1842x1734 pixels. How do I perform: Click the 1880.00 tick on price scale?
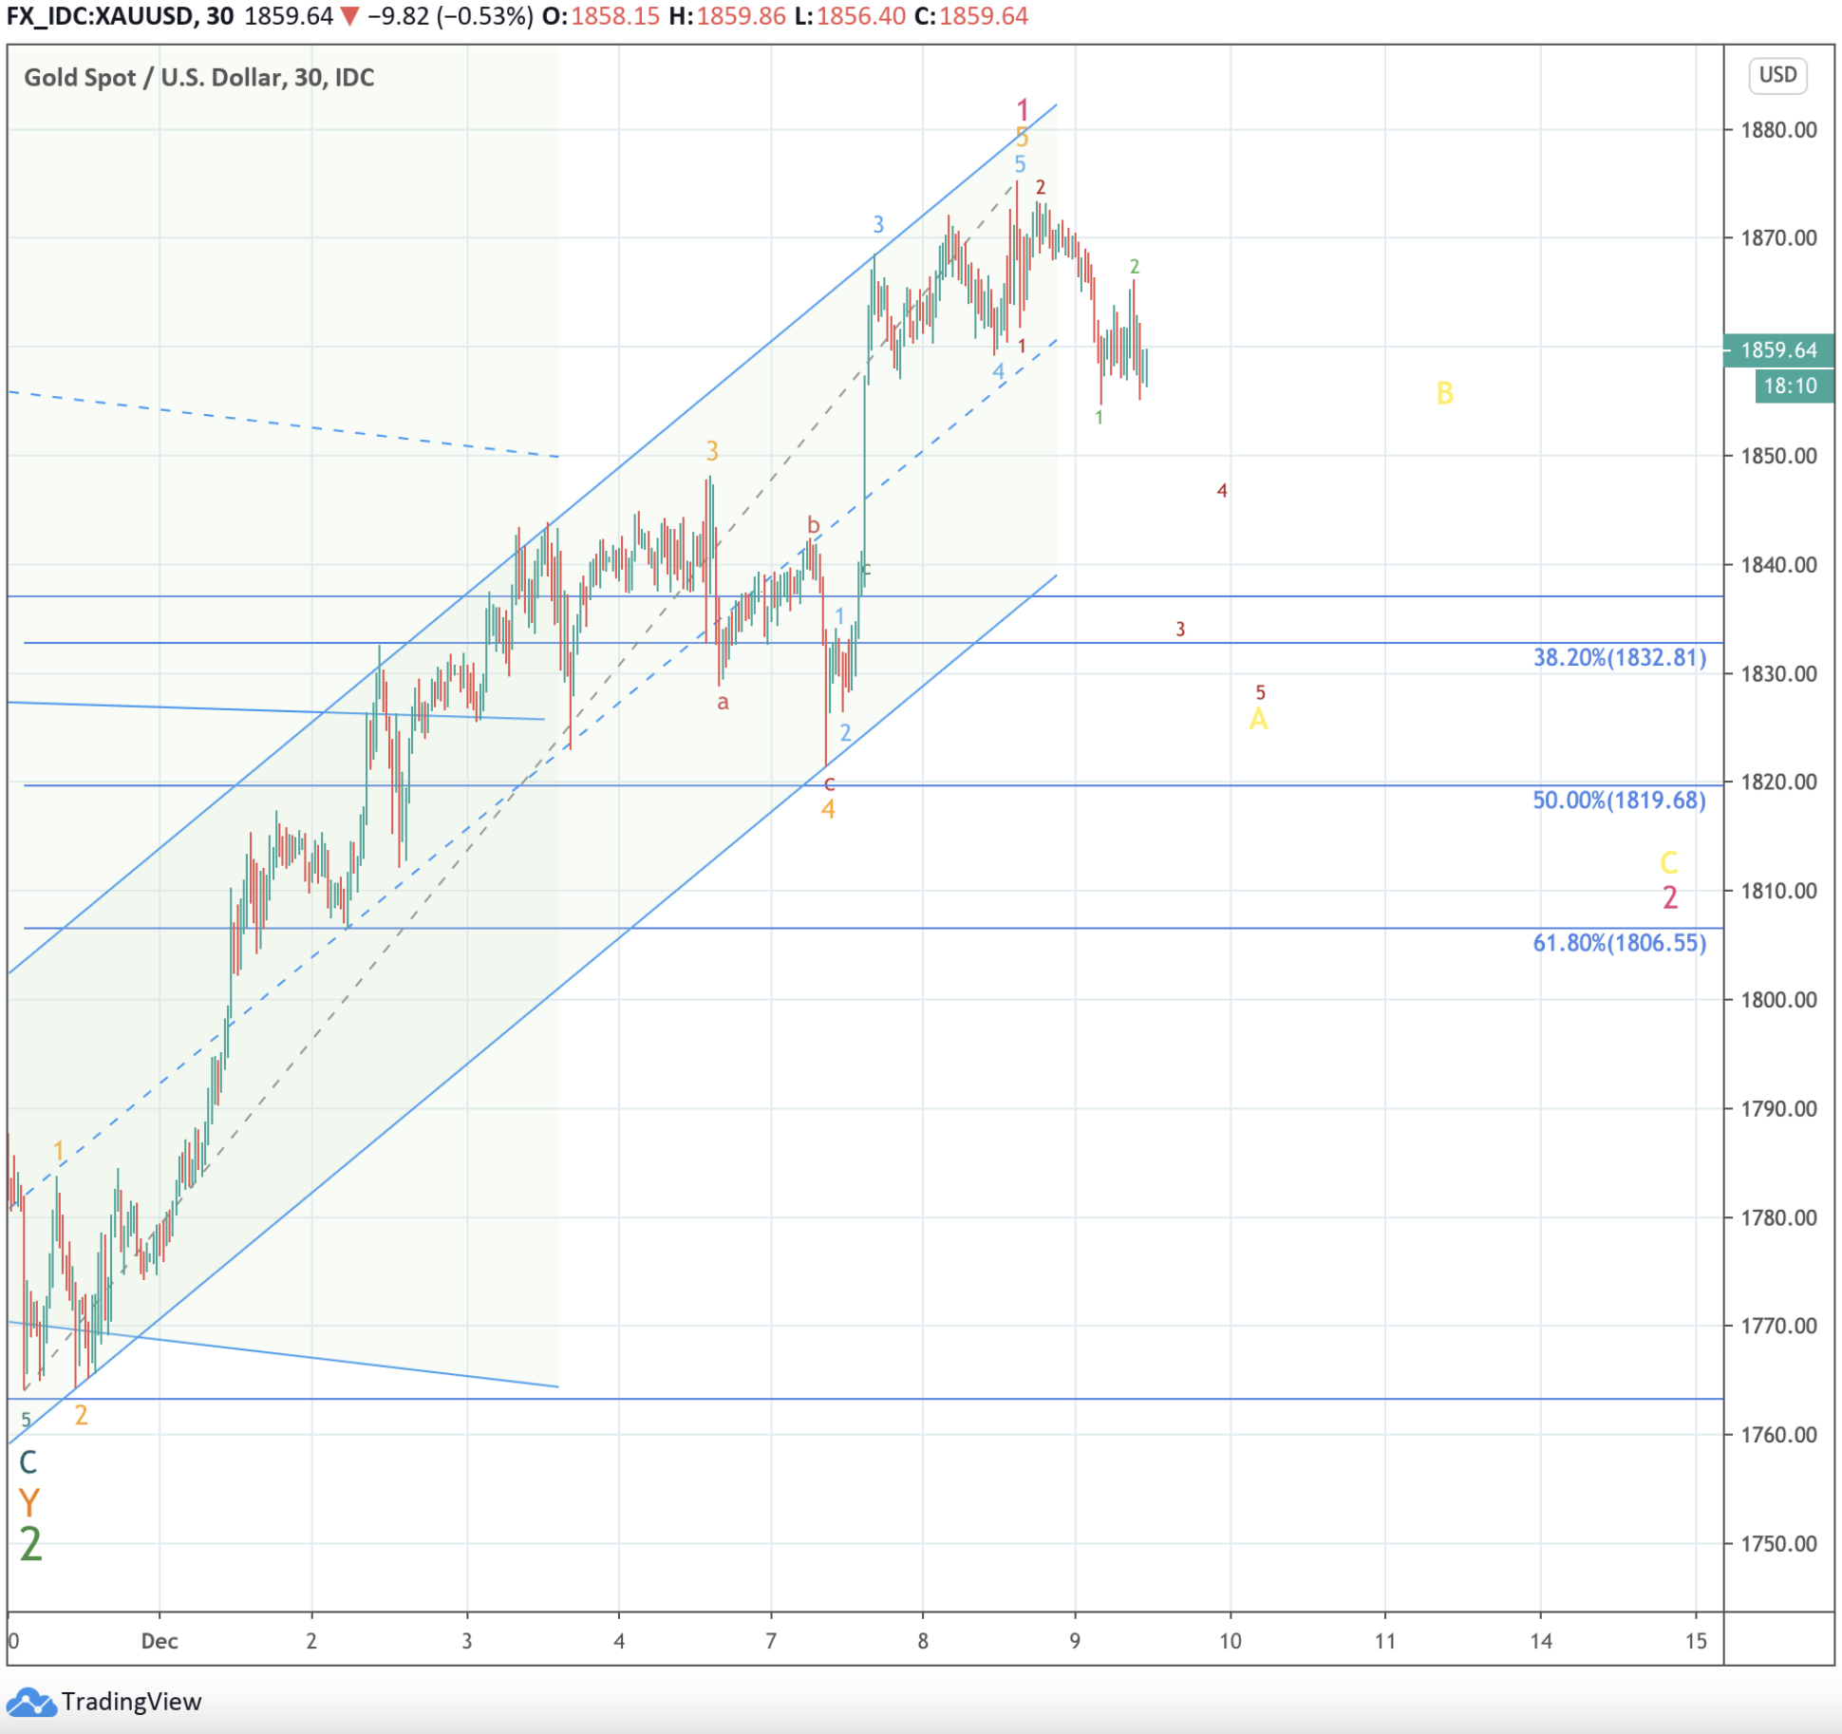tap(1778, 130)
